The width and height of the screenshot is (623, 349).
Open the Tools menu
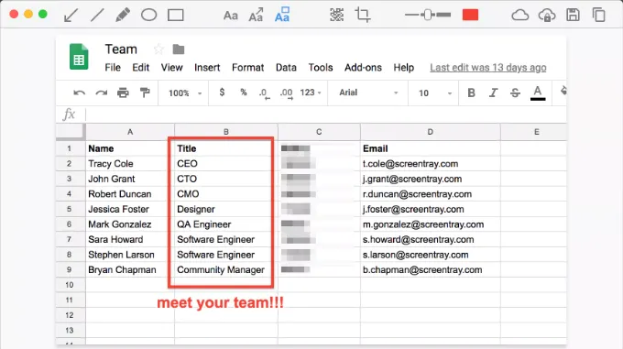321,68
